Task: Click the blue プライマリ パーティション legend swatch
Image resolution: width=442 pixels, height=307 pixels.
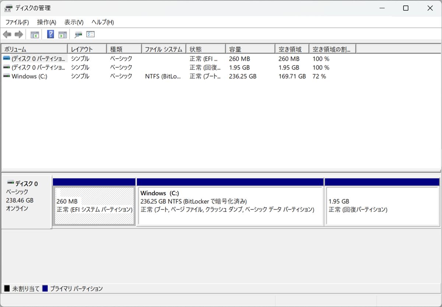Action: pos(45,289)
